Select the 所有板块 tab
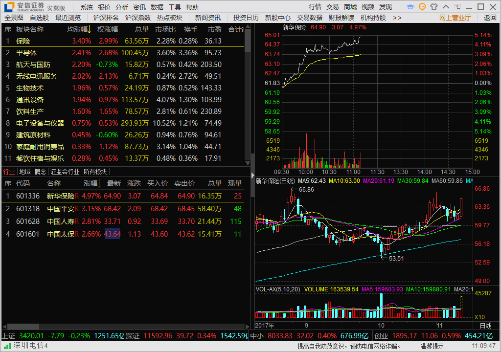 pyautogui.click(x=95, y=172)
